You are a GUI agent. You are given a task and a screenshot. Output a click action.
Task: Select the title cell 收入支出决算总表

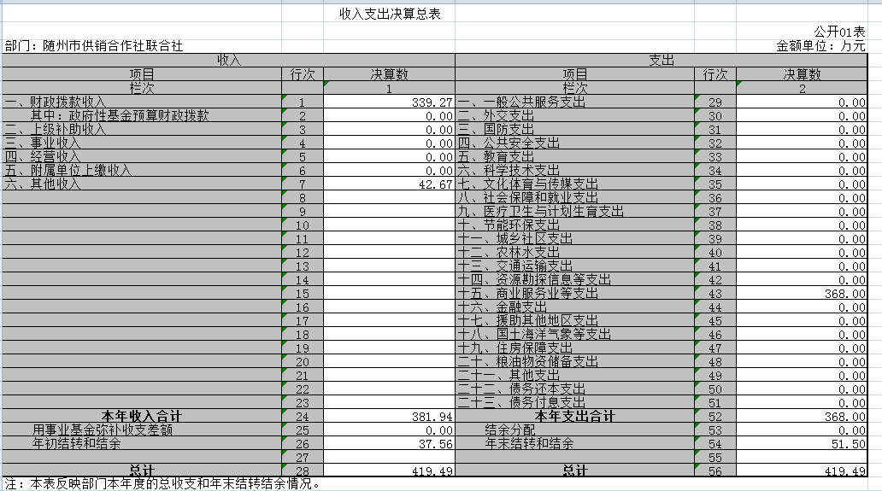pos(390,15)
